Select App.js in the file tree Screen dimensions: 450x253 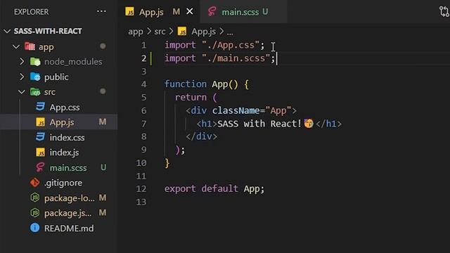[62, 122]
